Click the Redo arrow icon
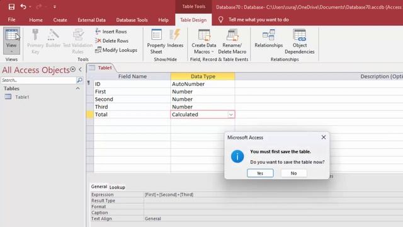The height and width of the screenshot is (227, 403). (39, 7)
